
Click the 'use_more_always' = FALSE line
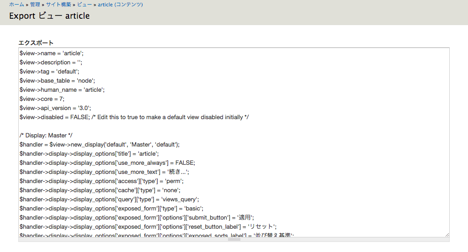(x=107, y=163)
